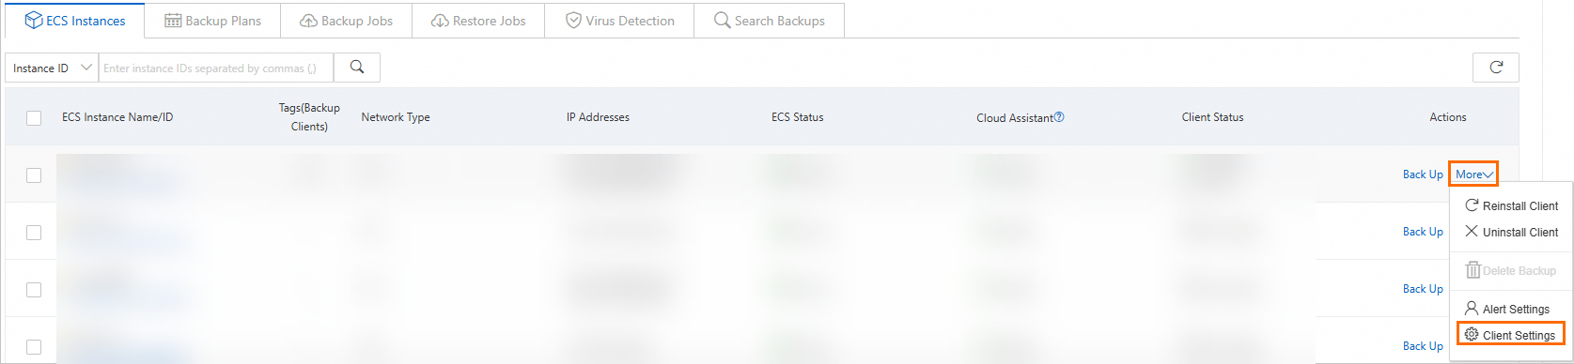
Task: Click the Reinstall Client circular arrow icon
Action: 1472,205
